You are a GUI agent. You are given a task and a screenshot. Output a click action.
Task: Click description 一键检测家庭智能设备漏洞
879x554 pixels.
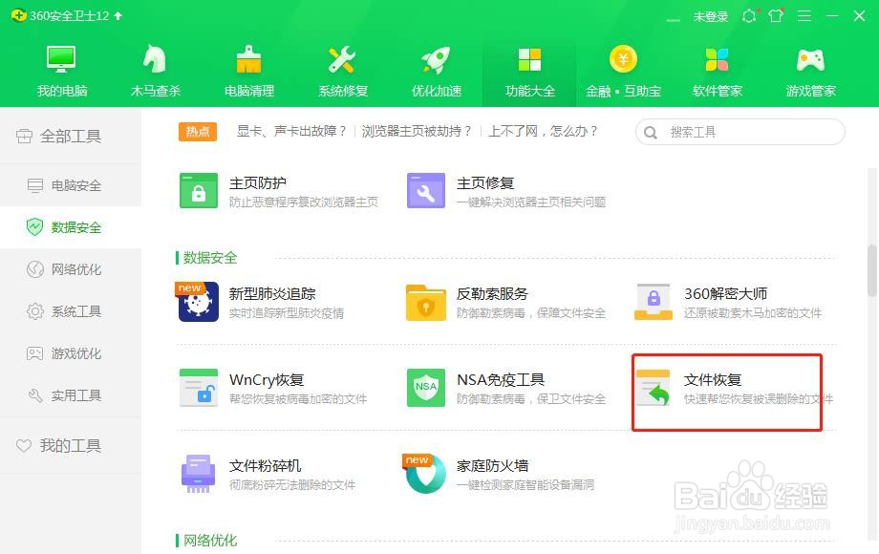click(x=525, y=484)
